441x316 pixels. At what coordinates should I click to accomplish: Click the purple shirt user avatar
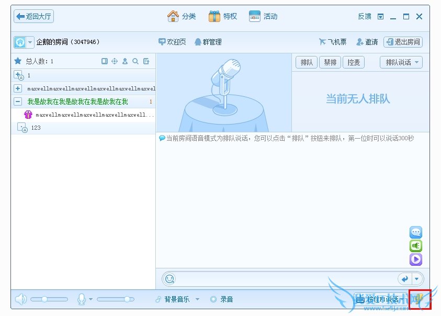(28, 115)
